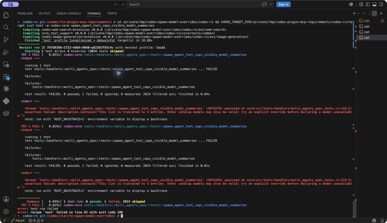Image resolution: width=387 pixels, height=223 pixels.
Task: Open the Copilot status icon
Action: [374, 220]
